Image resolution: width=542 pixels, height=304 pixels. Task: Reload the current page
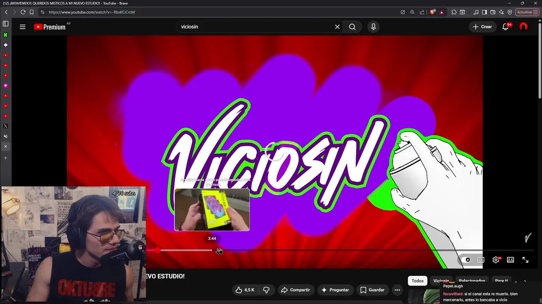point(23,12)
